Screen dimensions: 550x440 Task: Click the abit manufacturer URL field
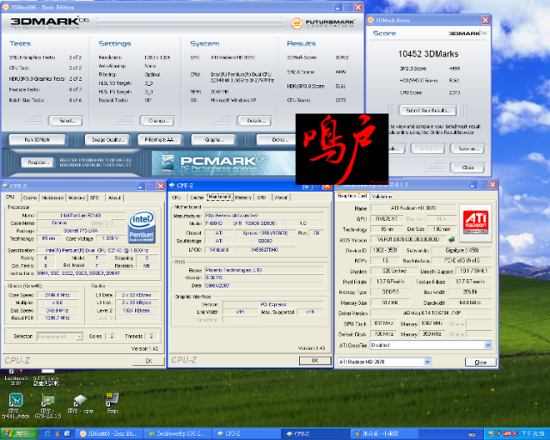(x=265, y=216)
